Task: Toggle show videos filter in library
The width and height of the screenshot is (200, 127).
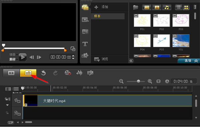Action: (147, 7)
